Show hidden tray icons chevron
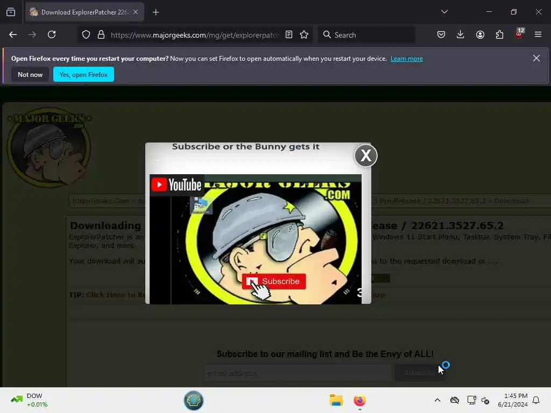 [x=437, y=400]
